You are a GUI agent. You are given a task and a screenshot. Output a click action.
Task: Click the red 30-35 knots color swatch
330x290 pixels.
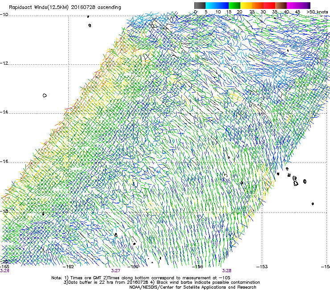click(269, 5)
